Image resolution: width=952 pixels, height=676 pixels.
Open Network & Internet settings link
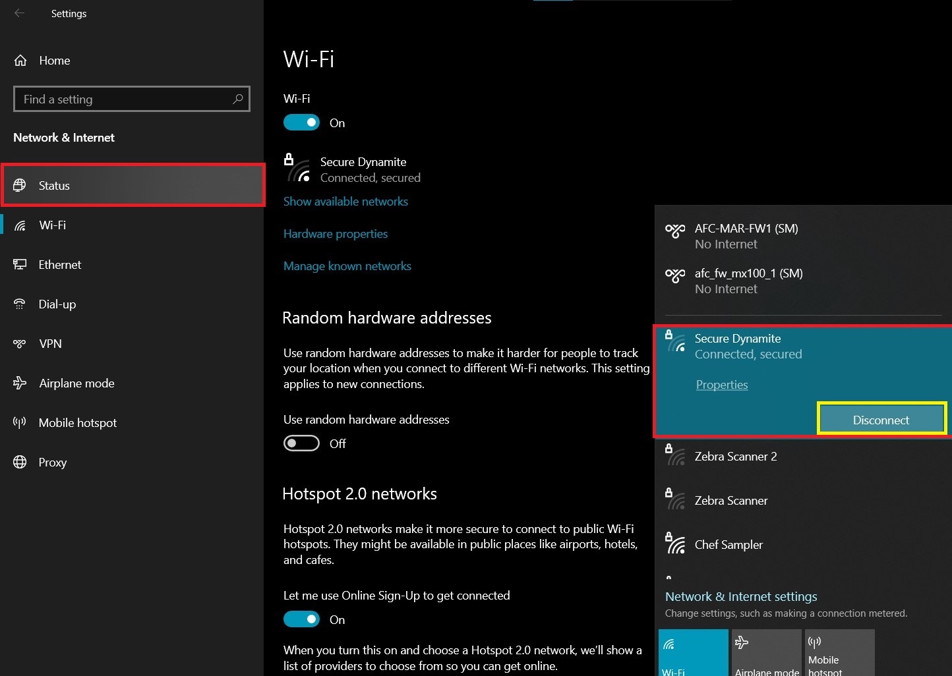coord(741,596)
